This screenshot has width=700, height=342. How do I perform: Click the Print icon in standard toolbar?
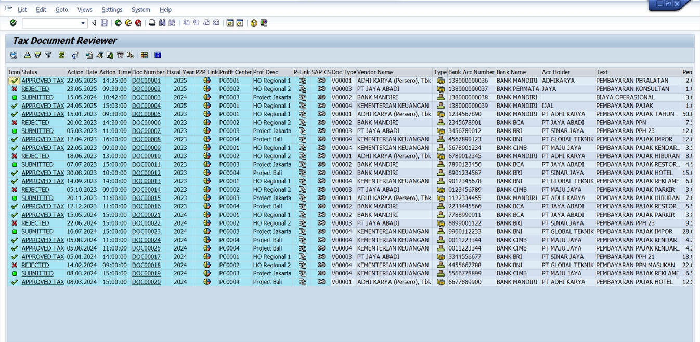click(x=152, y=23)
